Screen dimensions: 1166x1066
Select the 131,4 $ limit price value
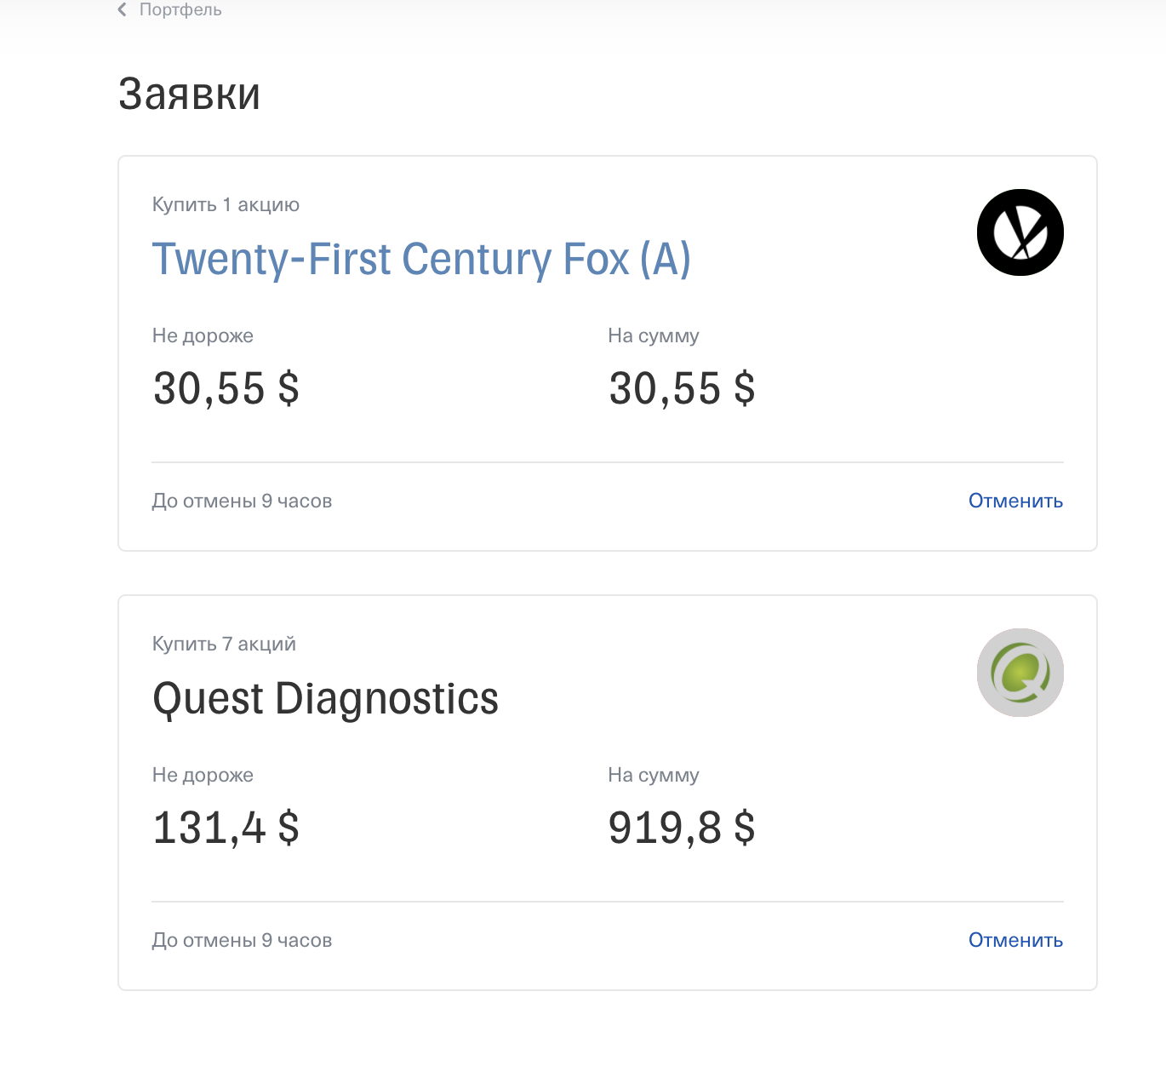pyautogui.click(x=226, y=828)
